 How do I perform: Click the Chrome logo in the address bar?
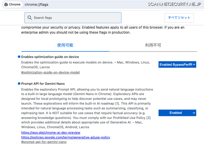pyautogui.click(x=6, y=4)
